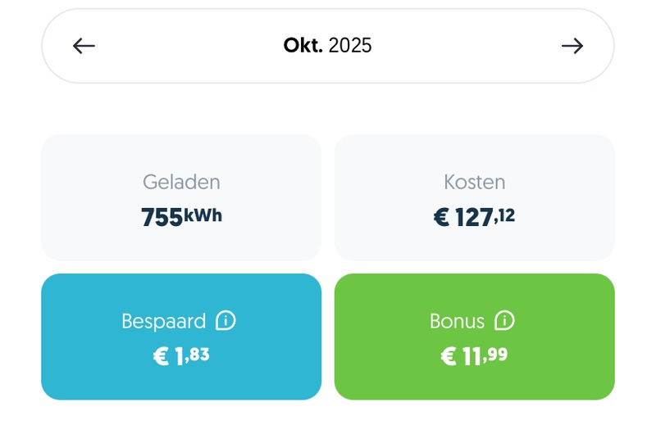
Task: Tap the Bespaard label text
Action: [x=164, y=321]
